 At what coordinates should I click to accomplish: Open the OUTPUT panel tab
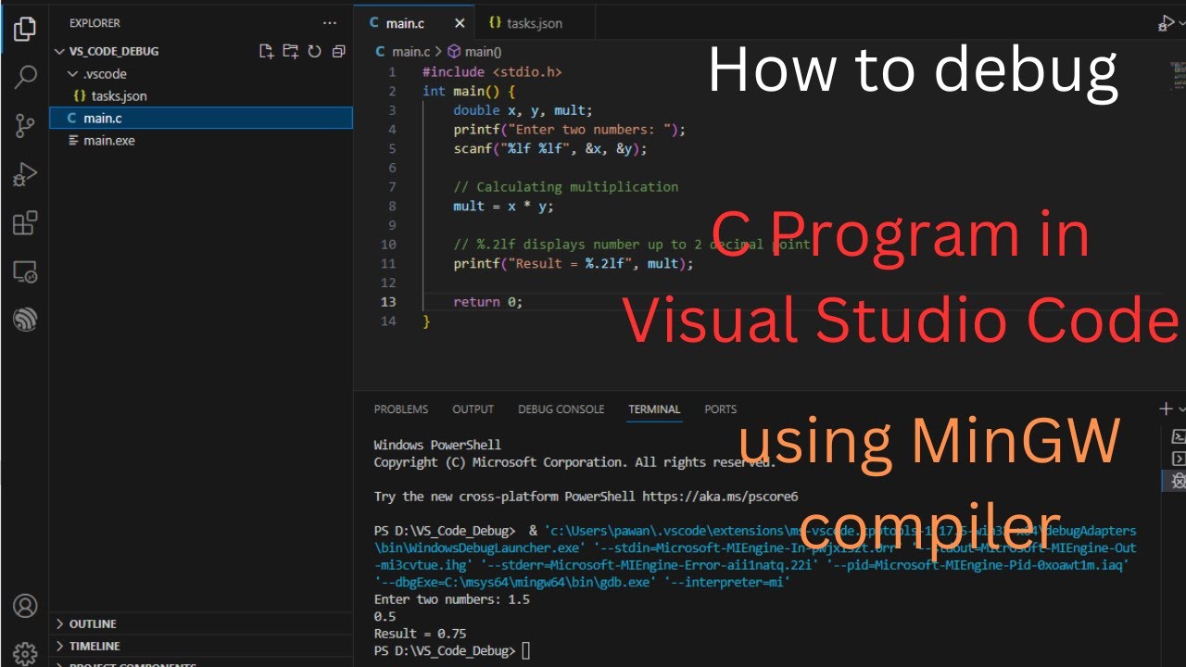coord(473,409)
